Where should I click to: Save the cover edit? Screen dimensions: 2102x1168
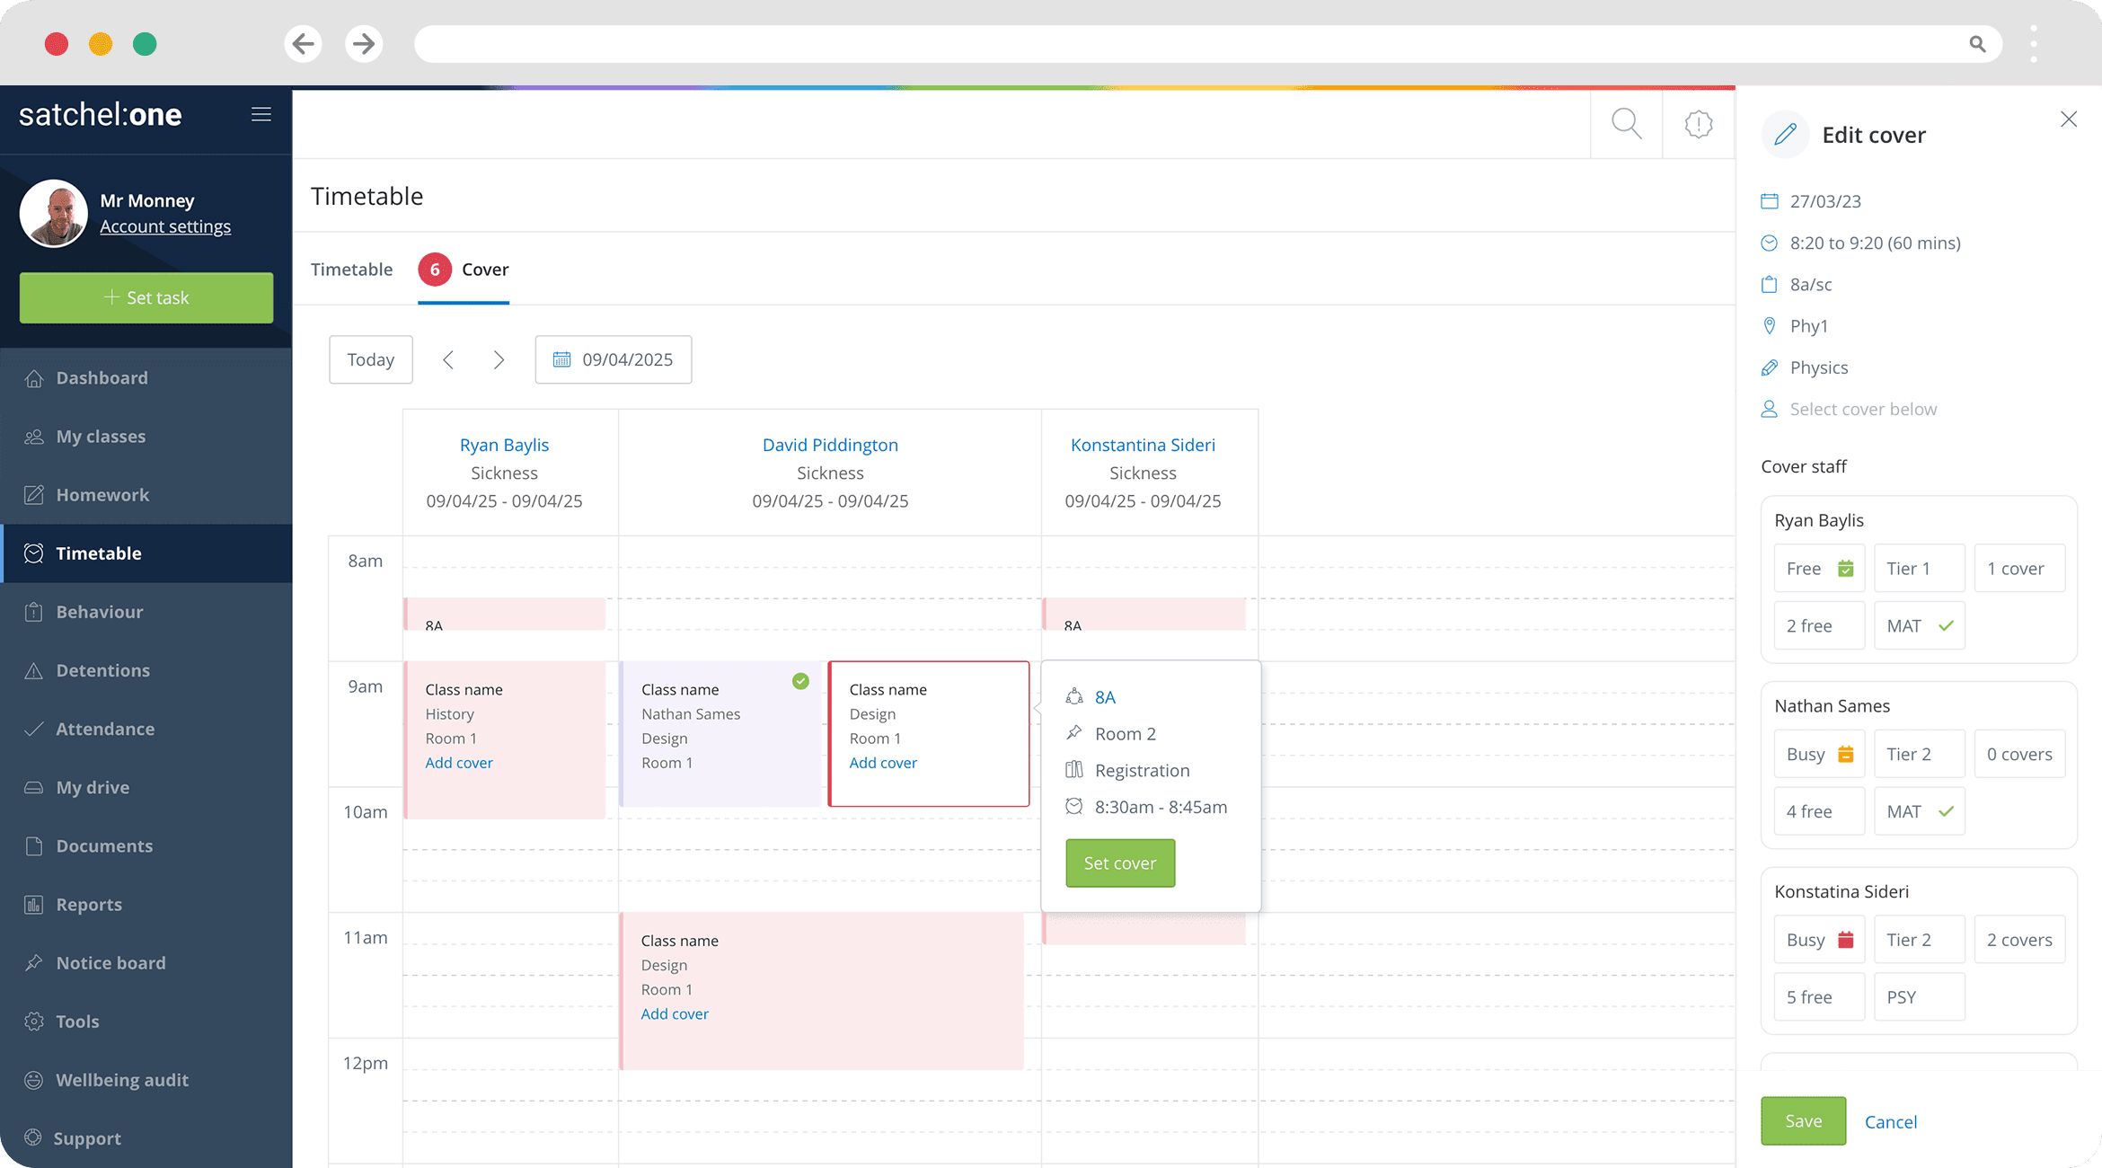tap(1803, 1121)
